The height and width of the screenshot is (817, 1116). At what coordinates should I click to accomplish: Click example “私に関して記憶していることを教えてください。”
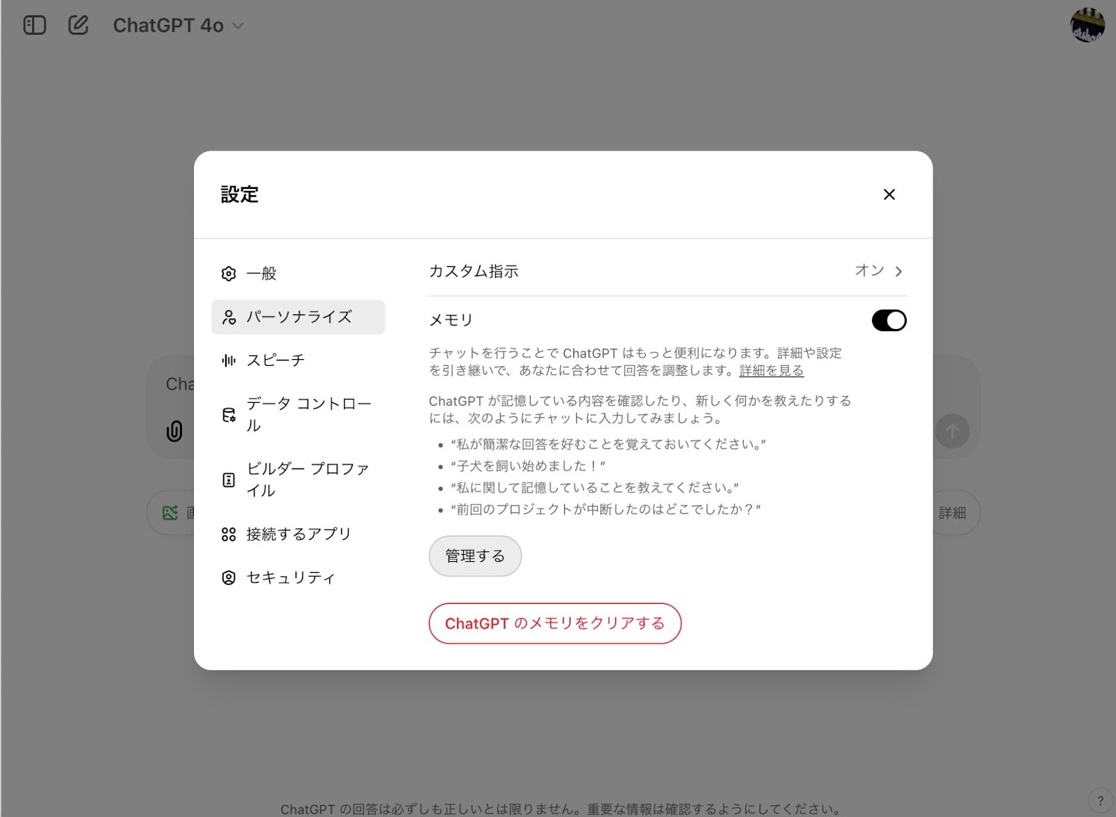(x=594, y=487)
